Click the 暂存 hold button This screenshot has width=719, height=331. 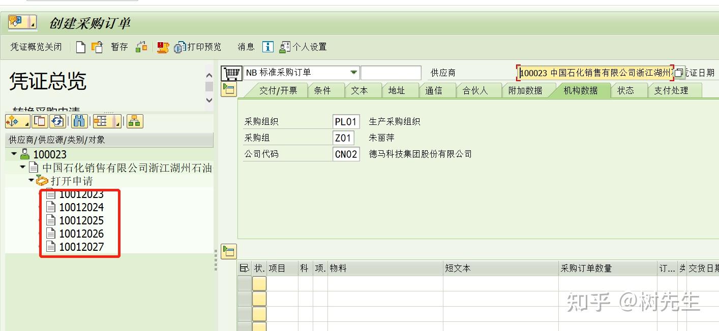click(118, 46)
